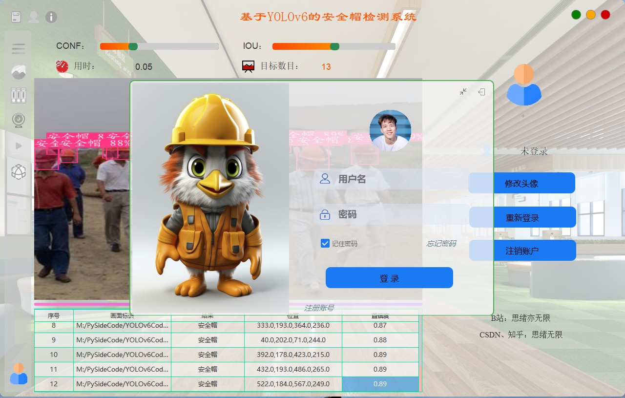Click the 安全帽 result cell in row 10
Screen dimensions: 625x398
pyautogui.click(x=208, y=355)
